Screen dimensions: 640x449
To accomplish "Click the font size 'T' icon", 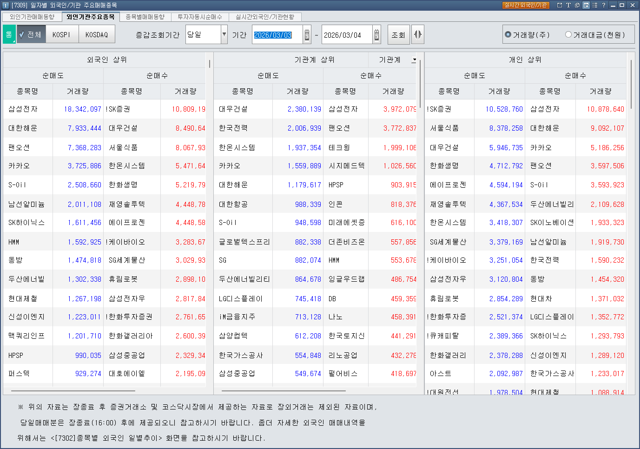I will 568,5.
